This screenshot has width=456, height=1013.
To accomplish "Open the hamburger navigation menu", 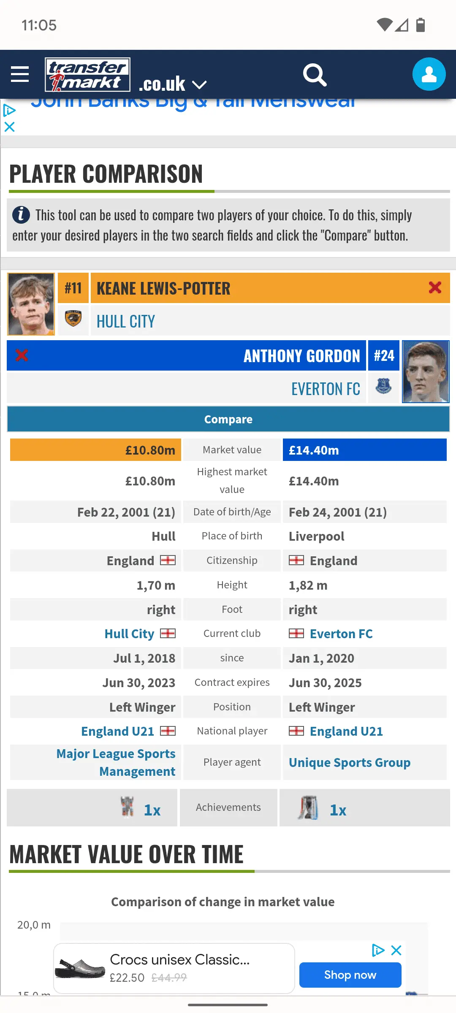I will tap(20, 74).
